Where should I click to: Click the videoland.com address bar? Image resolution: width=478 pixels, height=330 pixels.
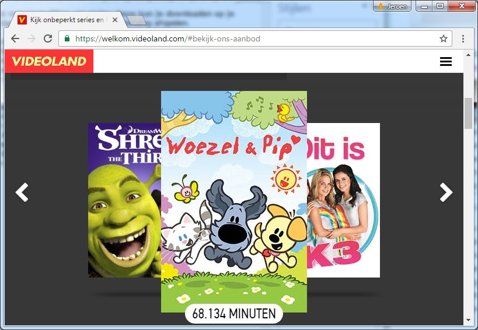pos(255,38)
